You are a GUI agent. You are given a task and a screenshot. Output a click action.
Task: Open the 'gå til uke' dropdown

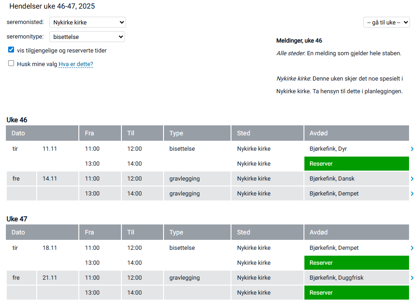386,22
